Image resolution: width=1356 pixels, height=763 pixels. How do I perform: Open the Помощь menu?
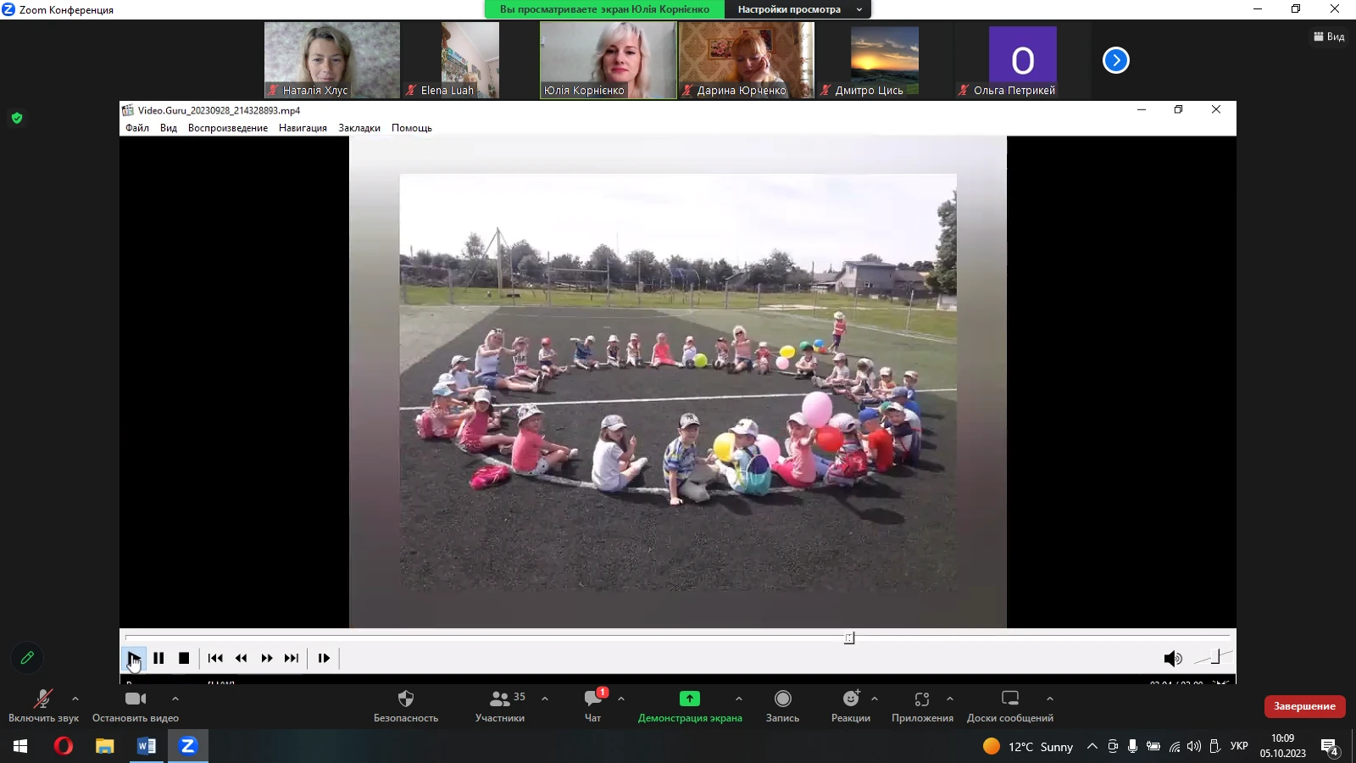pos(412,128)
